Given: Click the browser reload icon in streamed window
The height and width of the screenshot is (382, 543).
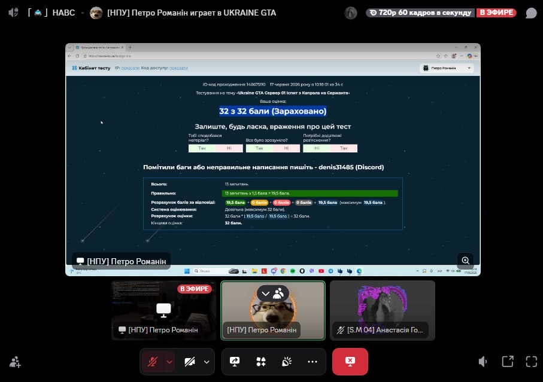Looking at the screenshot, I should click(78, 56).
